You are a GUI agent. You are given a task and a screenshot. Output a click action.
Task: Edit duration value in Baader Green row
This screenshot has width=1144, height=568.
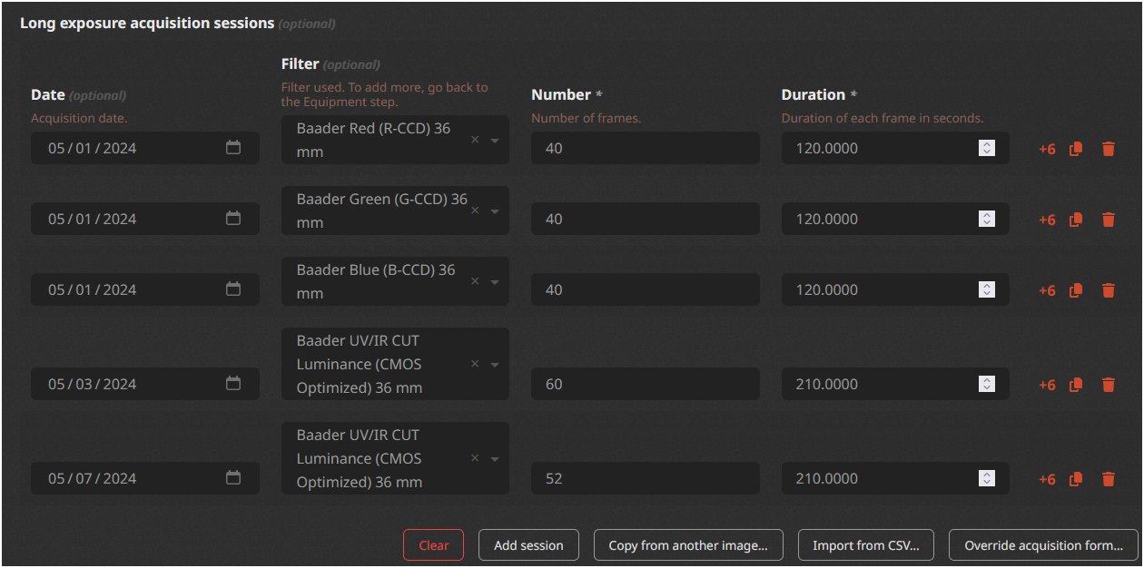[x=895, y=219]
